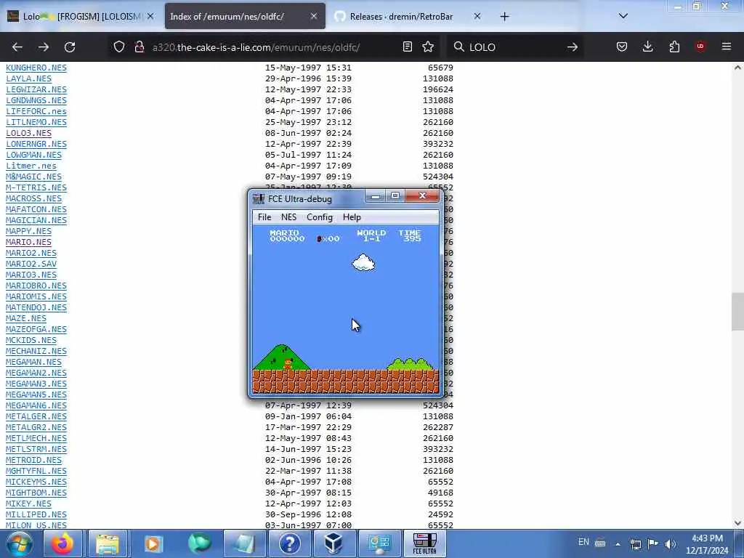
Task: Open the MARIO.NES file link
Action: [28, 242]
